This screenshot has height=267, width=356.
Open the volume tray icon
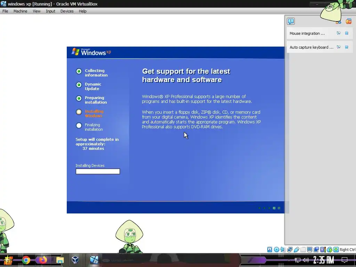(x=306, y=260)
